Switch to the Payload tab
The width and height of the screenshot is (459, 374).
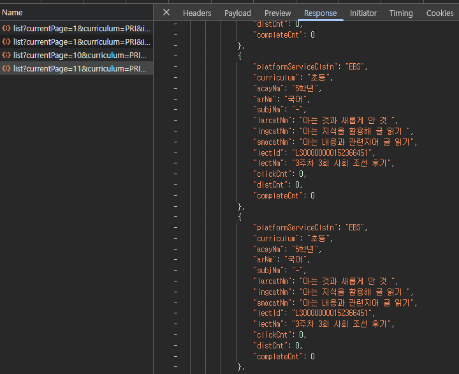(238, 13)
